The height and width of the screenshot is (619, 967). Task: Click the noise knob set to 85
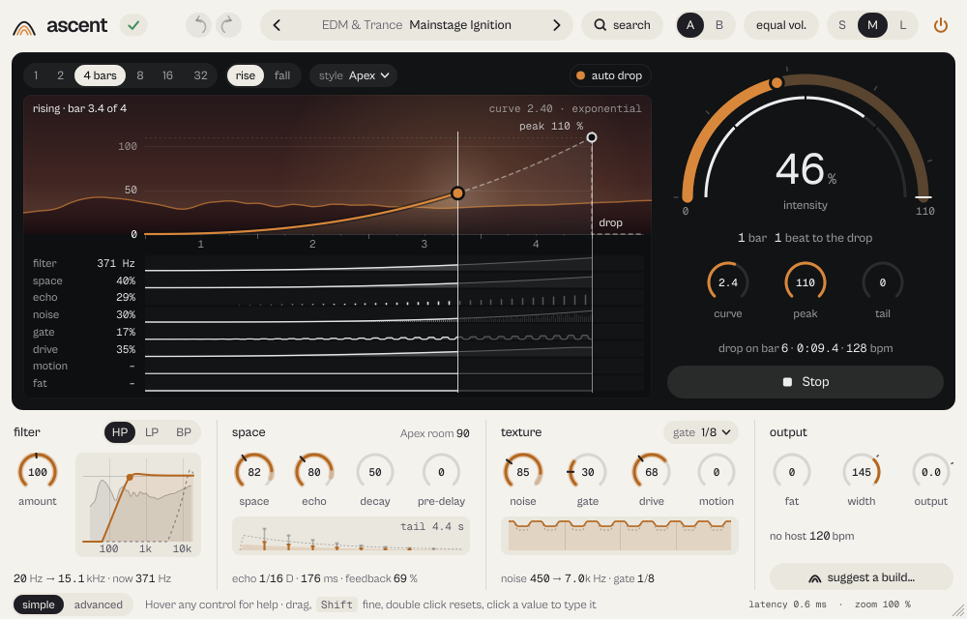(x=523, y=472)
